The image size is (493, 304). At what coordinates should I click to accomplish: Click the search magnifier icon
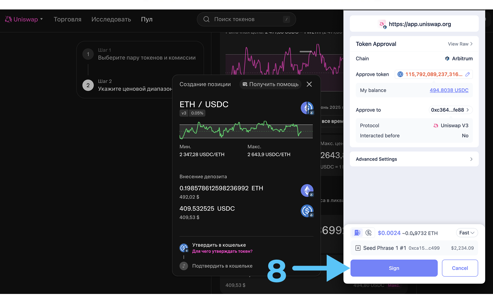point(206,19)
